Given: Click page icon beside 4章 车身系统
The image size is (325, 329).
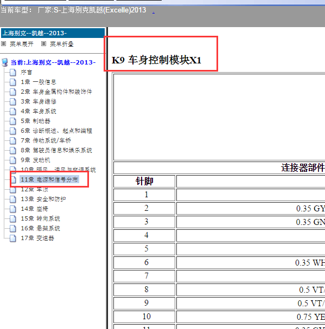Looking at the screenshot, I should pos(13,111).
